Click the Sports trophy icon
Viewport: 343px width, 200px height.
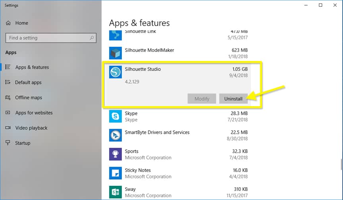pyautogui.click(x=116, y=154)
